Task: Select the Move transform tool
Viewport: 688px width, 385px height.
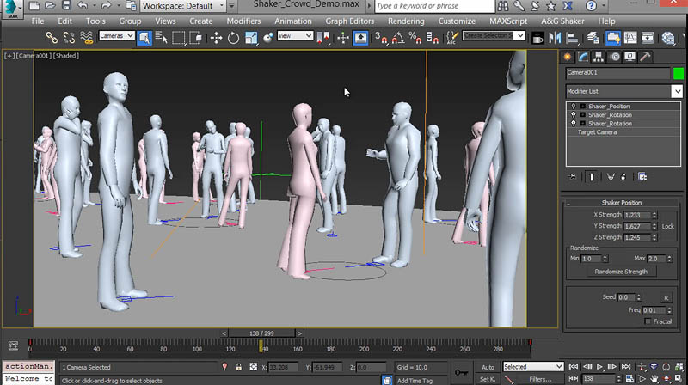Action: [x=216, y=37]
